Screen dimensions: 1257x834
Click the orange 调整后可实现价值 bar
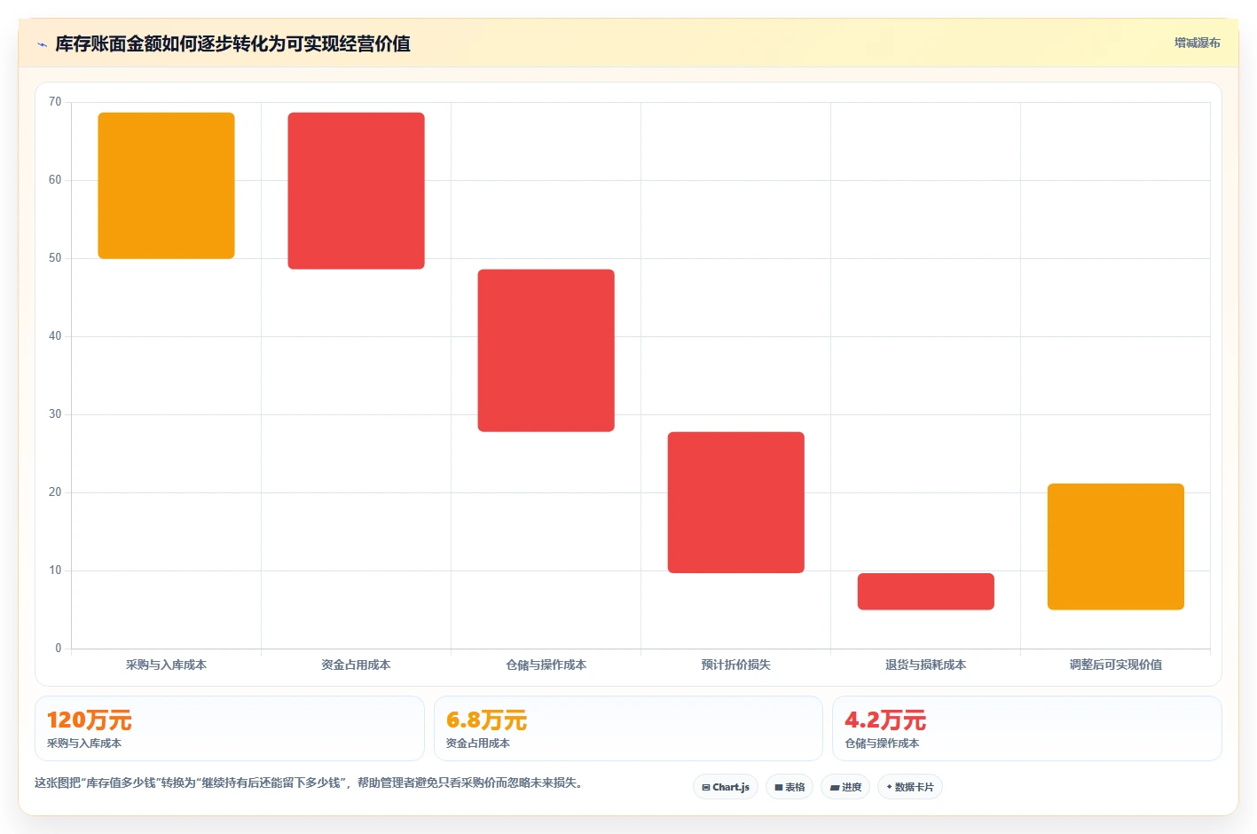point(1115,547)
